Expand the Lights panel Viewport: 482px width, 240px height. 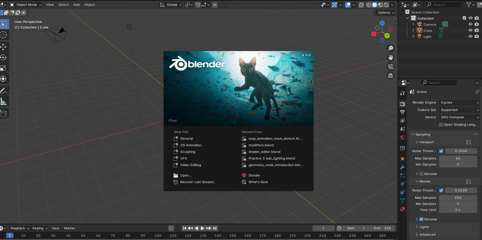(x=424, y=227)
